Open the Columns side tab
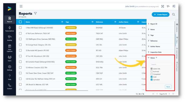 point(177,28)
